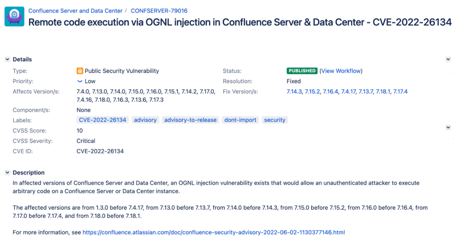Image resolution: width=454 pixels, height=238 pixels.
Task: Collapse the Description section
Action: tap(7, 173)
